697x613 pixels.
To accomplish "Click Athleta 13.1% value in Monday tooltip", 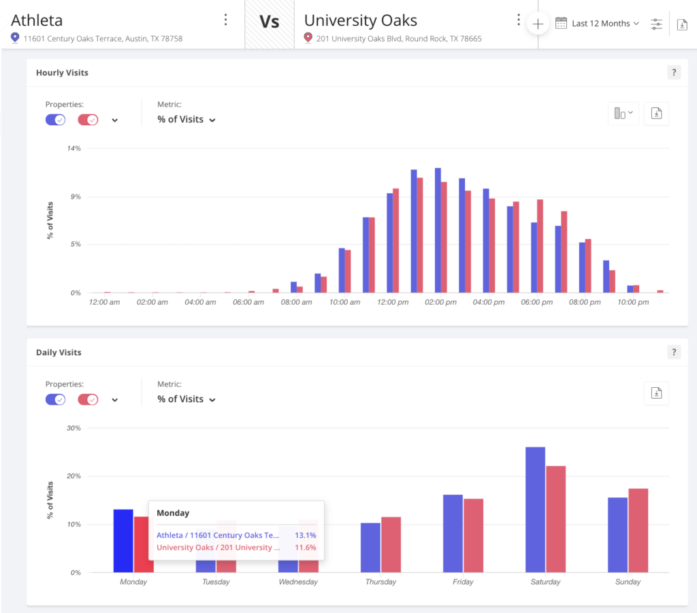I will click(306, 535).
